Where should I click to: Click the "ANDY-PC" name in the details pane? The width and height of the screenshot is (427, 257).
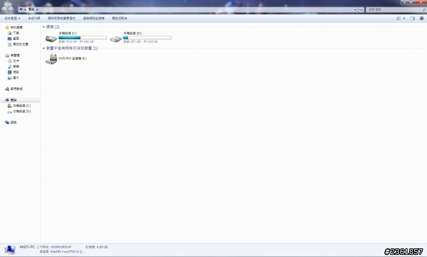27,247
